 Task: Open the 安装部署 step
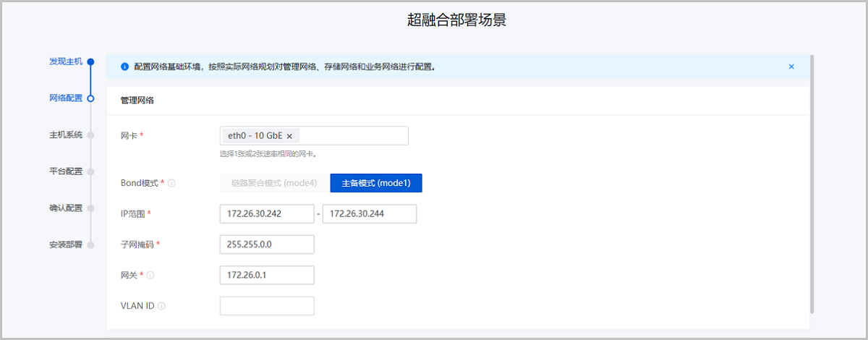(x=65, y=245)
